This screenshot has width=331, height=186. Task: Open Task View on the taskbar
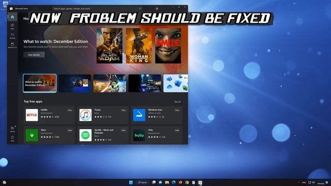tap(154, 182)
